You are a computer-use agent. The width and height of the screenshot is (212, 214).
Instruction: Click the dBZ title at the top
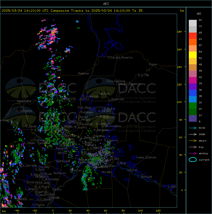[106, 4]
